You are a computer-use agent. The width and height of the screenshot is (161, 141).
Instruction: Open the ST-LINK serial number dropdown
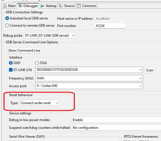click(89, 70)
